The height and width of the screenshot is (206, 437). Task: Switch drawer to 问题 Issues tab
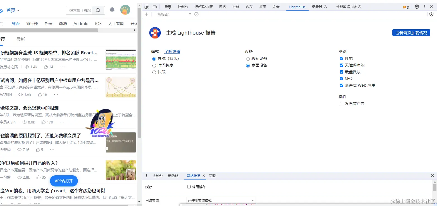pyautogui.click(x=212, y=176)
